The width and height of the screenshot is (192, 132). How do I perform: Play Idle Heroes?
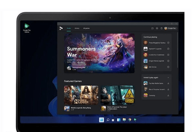click(x=168, y=67)
